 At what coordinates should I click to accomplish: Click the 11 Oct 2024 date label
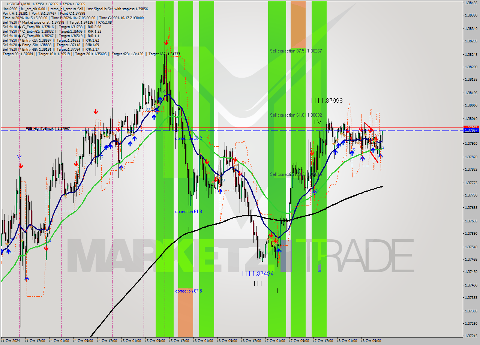11,341
